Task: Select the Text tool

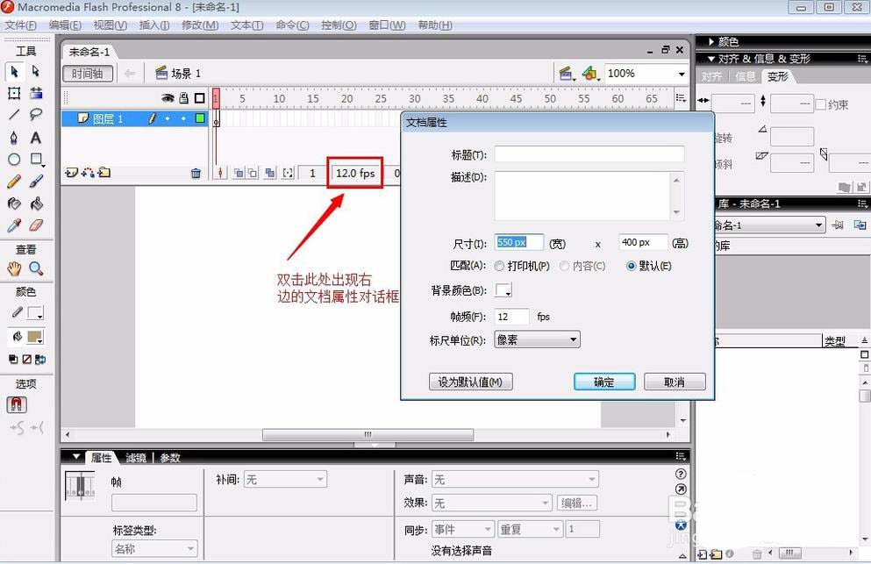Action: [36, 137]
